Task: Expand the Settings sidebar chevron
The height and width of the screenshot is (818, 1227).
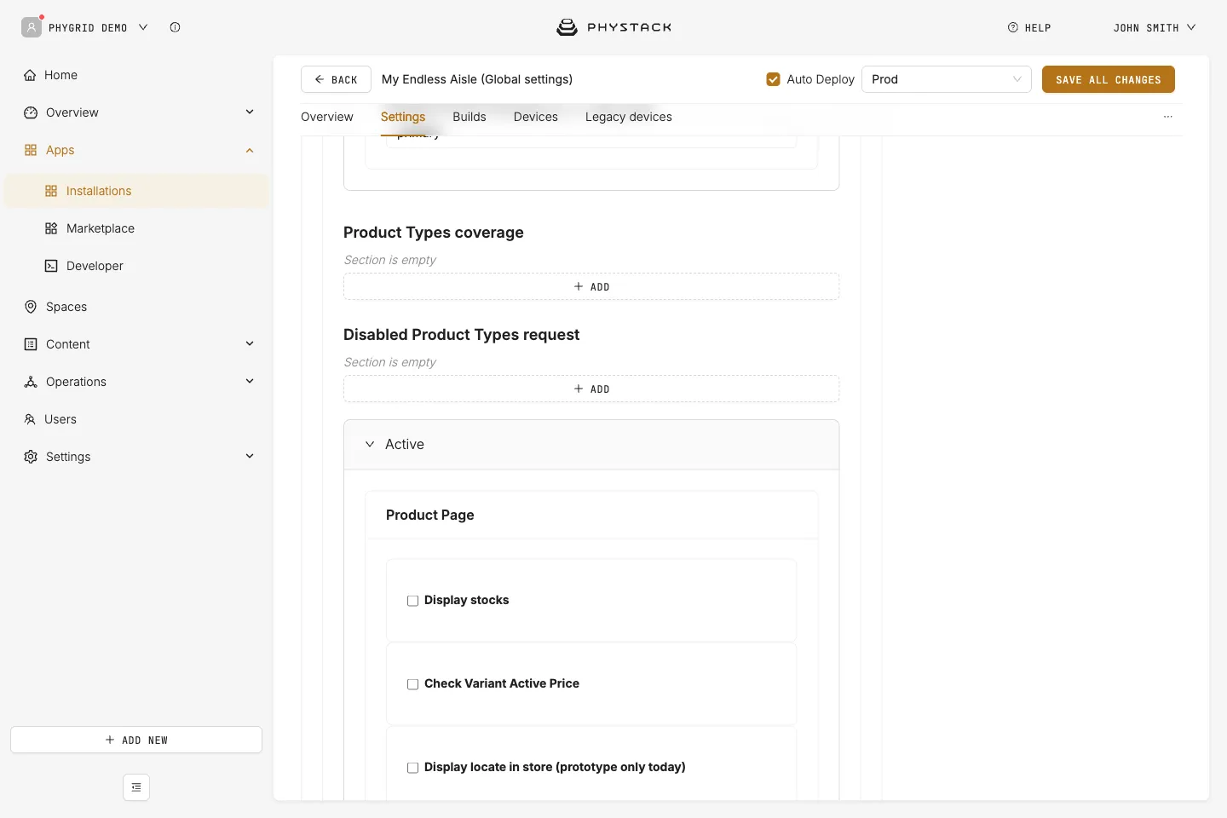Action: pyautogui.click(x=250, y=457)
